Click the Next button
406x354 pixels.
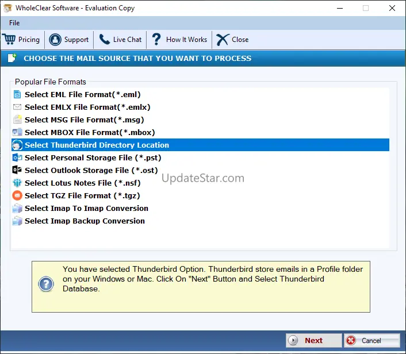[x=313, y=340]
